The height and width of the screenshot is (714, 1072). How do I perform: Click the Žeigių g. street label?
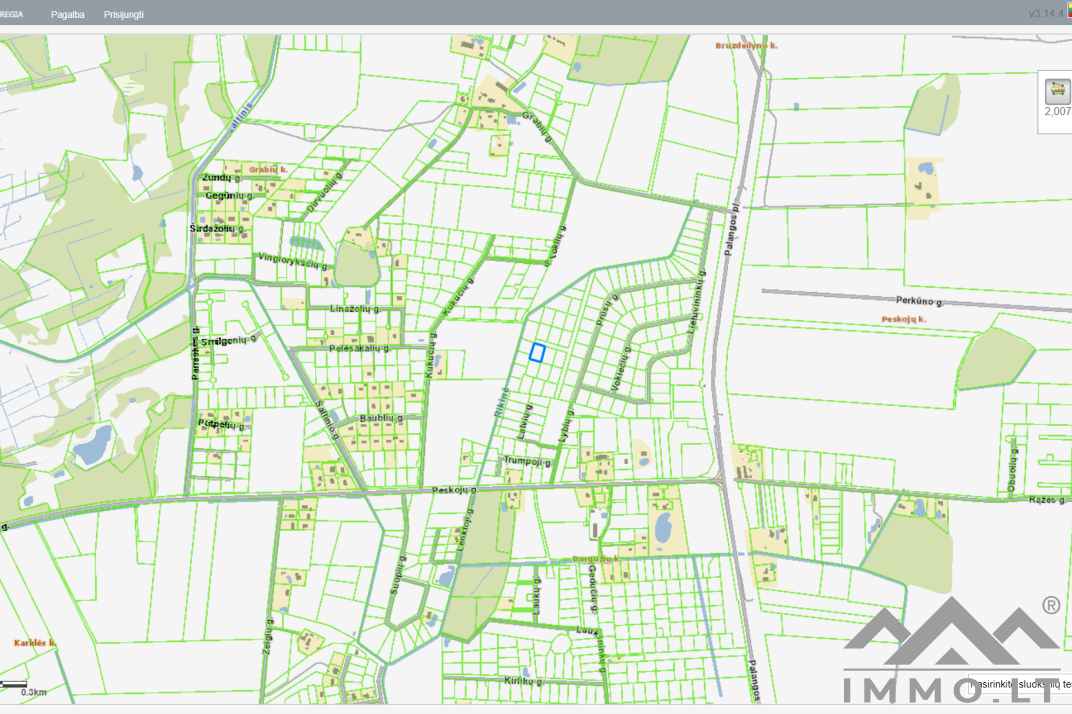pos(267,637)
